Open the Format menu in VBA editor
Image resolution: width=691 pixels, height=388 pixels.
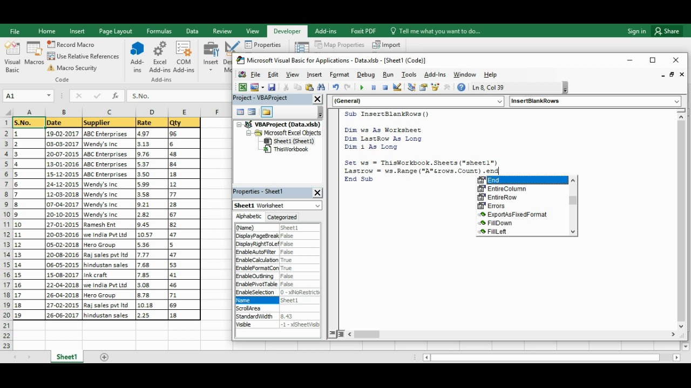pyautogui.click(x=339, y=74)
